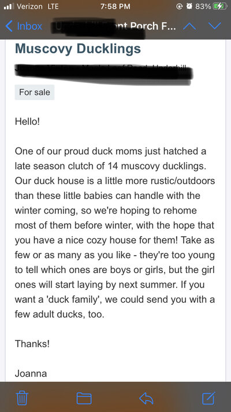Tap the alarm clock status icon
The height and width of the screenshot is (412, 231).
(189, 6)
